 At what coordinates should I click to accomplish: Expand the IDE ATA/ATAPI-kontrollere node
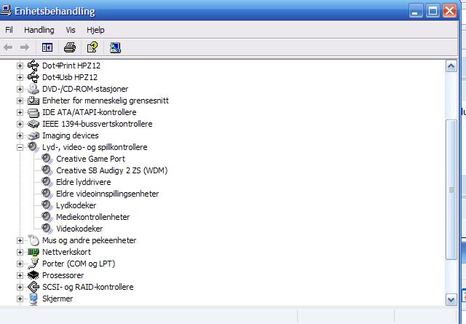click(20, 112)
